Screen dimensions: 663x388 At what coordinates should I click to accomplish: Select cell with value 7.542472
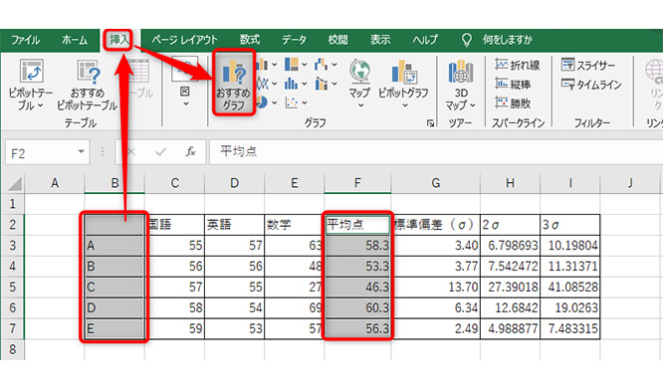pyautogui.click(x=511, y=267)
